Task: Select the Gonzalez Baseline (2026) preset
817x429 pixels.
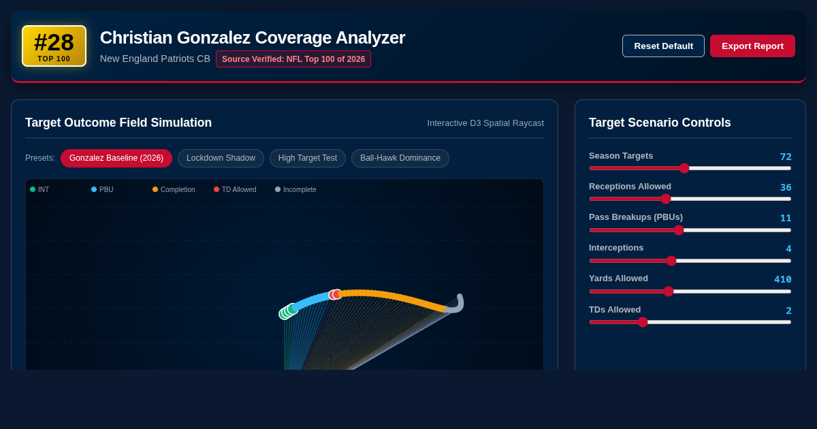Action: click(116, 158)
